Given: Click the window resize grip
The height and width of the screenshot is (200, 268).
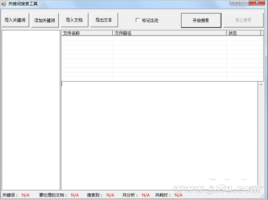Looking at the screenshot, I should click(x=262, y=196).
